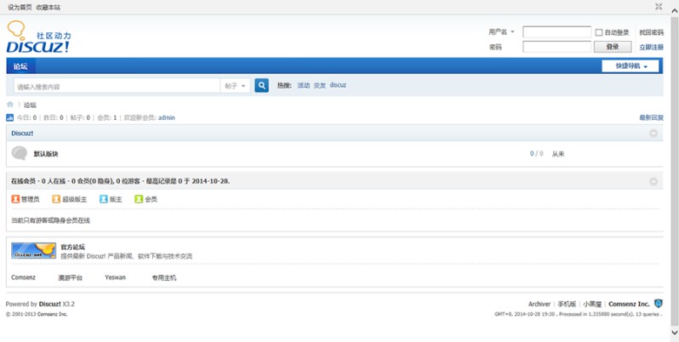Click the blue search magnifier button

coord(262,86)
